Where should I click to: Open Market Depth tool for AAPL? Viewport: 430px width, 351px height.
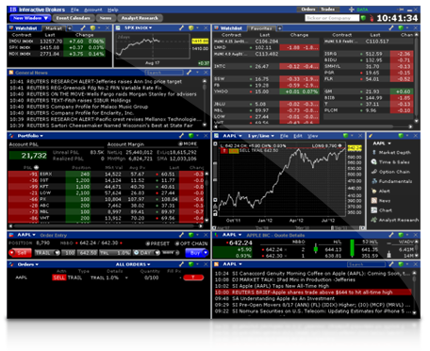(391, 153)
